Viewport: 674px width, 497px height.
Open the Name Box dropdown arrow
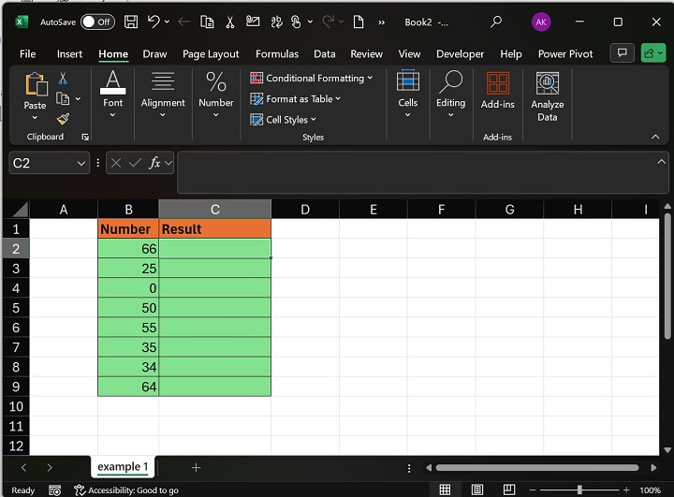81,163
